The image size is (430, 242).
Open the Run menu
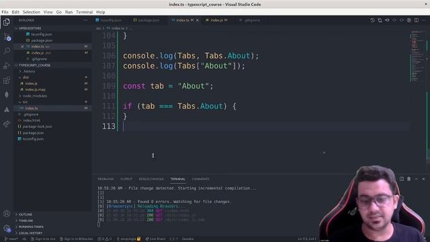[x=69, y=12]
